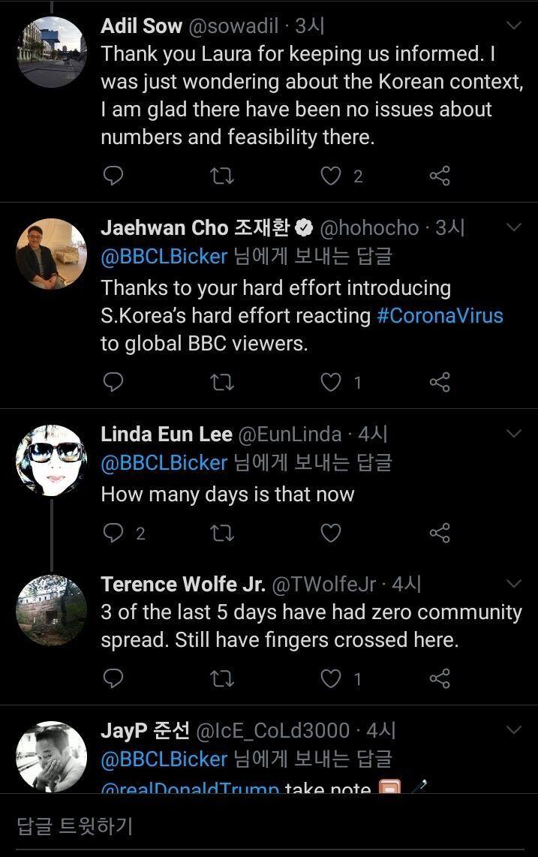Reply to Jaehwan Cho's tweet
Image resolution: width=538 pixels, height=857 pixels.
[113, 382]
